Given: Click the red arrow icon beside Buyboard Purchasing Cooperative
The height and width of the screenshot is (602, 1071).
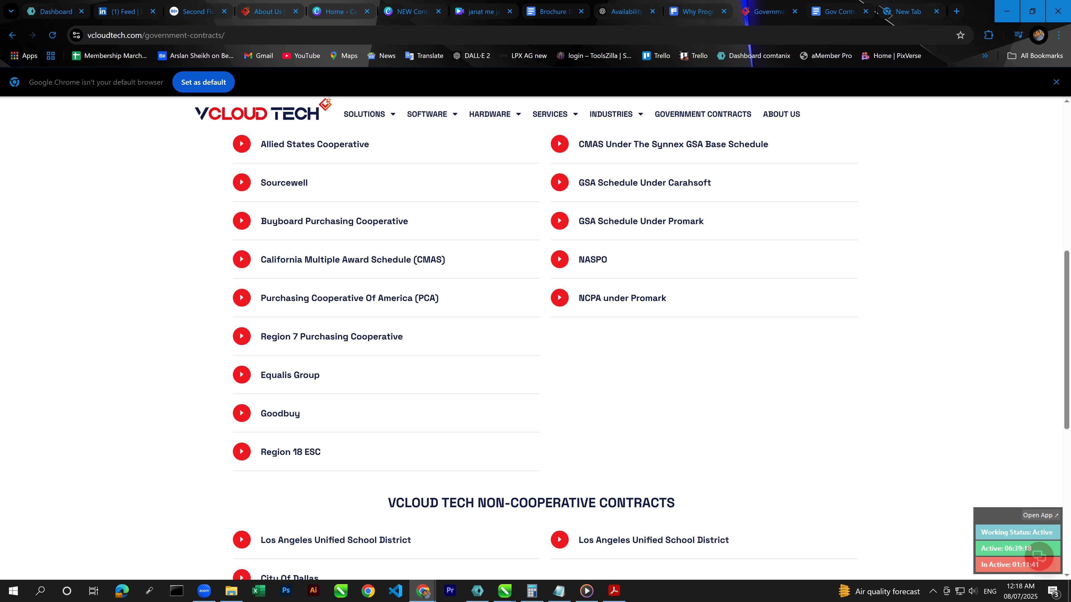Looking at the screenshot, I should [x=242, y=221].
